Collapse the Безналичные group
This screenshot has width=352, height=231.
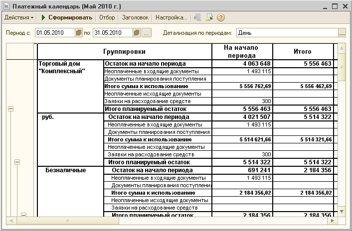click(x=23, y=215)
